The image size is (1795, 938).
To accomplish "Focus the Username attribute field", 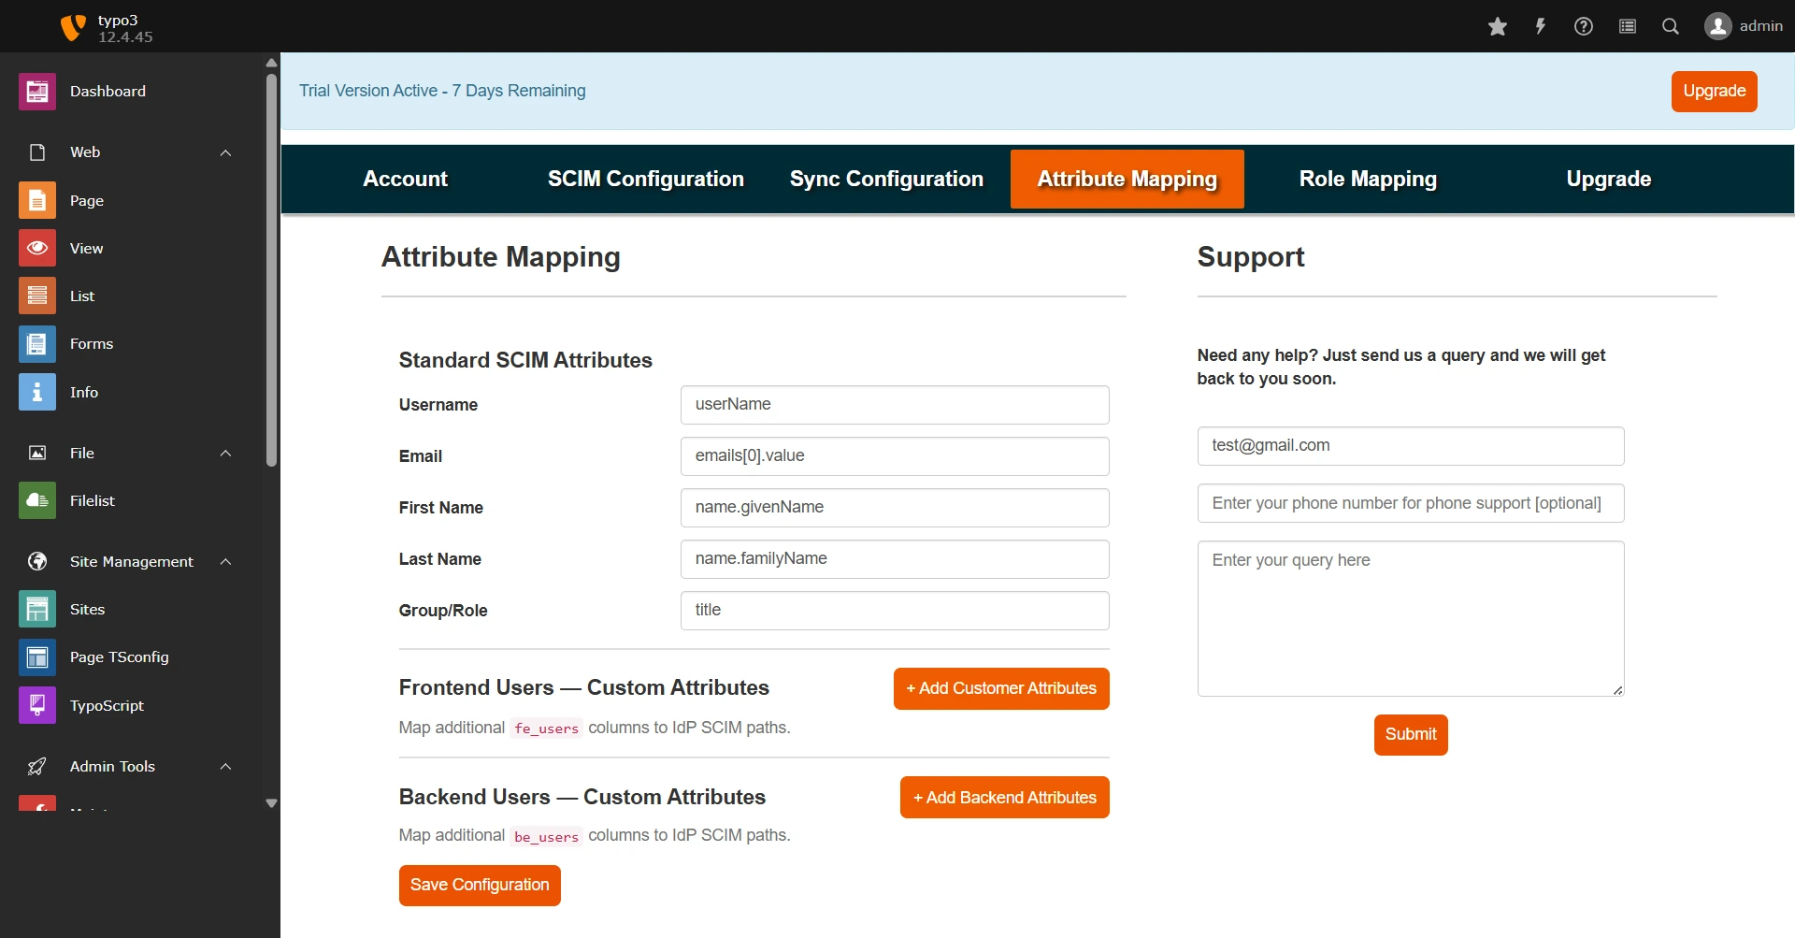I will click(x=895, y=405).
